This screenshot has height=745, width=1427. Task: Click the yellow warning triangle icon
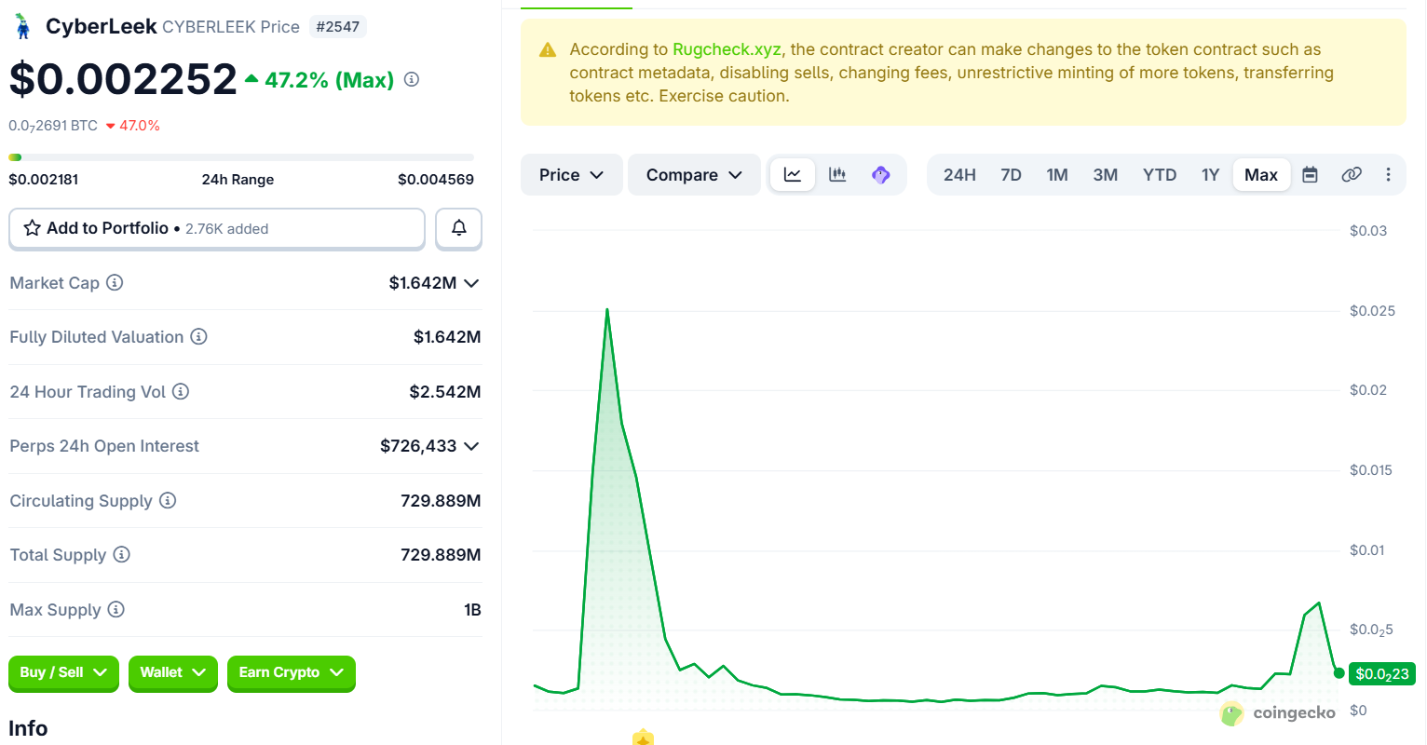548,49
